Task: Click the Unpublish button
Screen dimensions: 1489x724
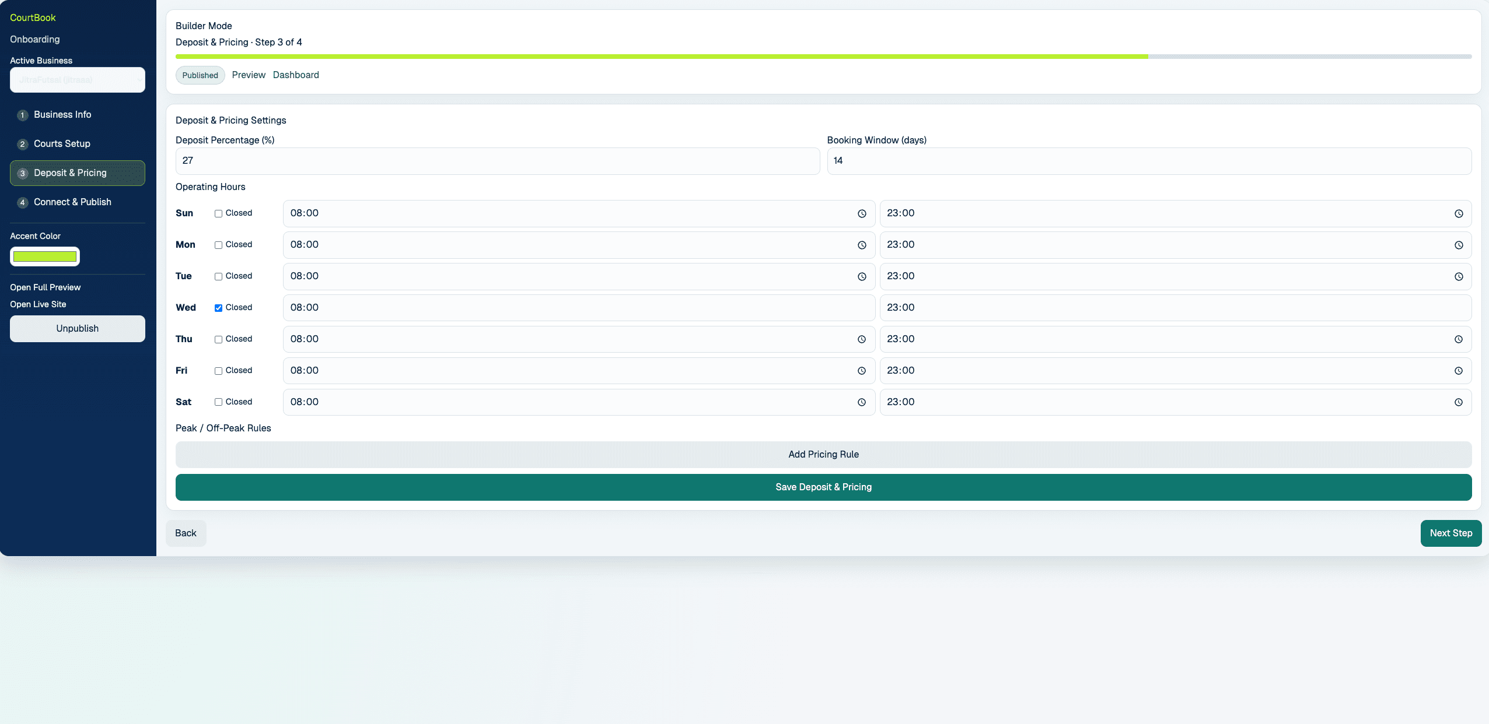Action: (x=77, y=328)
